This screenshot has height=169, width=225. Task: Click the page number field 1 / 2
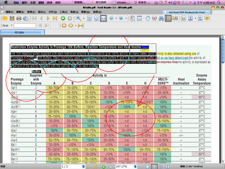(71, 167)
